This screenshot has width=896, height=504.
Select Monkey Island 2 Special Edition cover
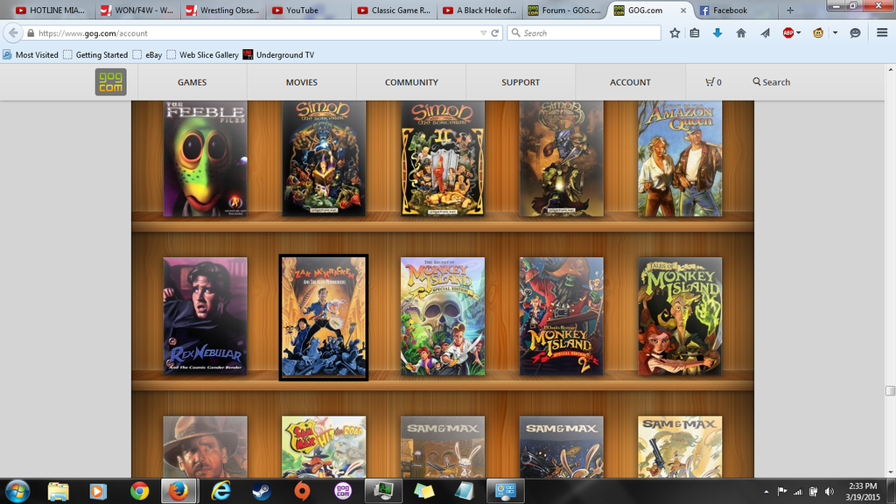(x=561, y=317)
